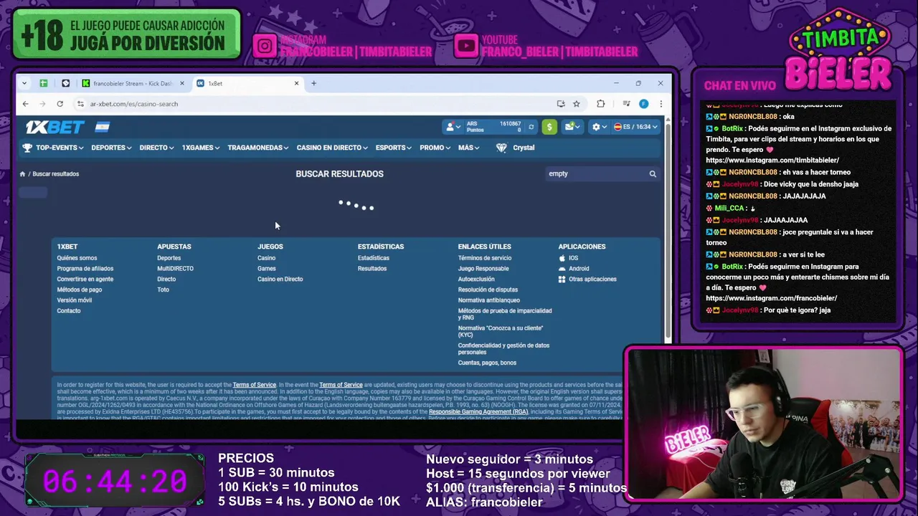Click the Contacto footer link
Screen dimensions: 918x516
coord(69,311)
